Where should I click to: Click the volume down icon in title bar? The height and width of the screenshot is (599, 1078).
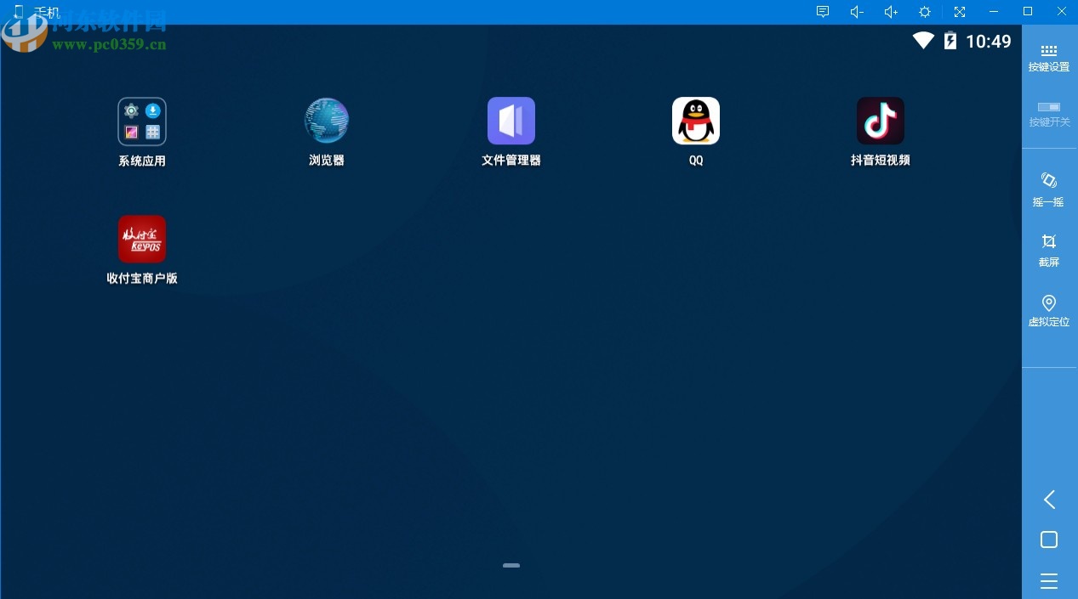click(x=857, y=12)
